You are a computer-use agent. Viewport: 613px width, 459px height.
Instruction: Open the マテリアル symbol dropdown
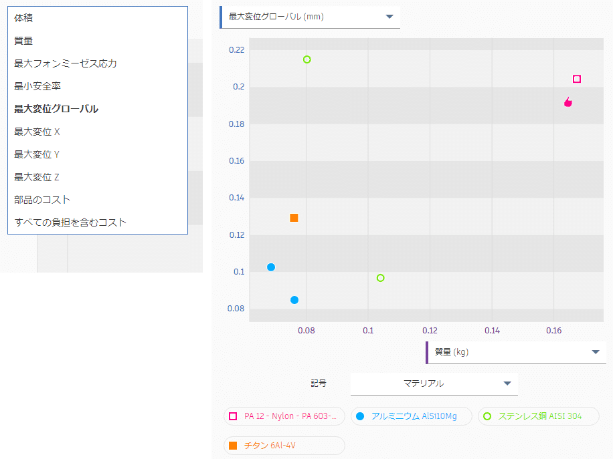[434, 384]
